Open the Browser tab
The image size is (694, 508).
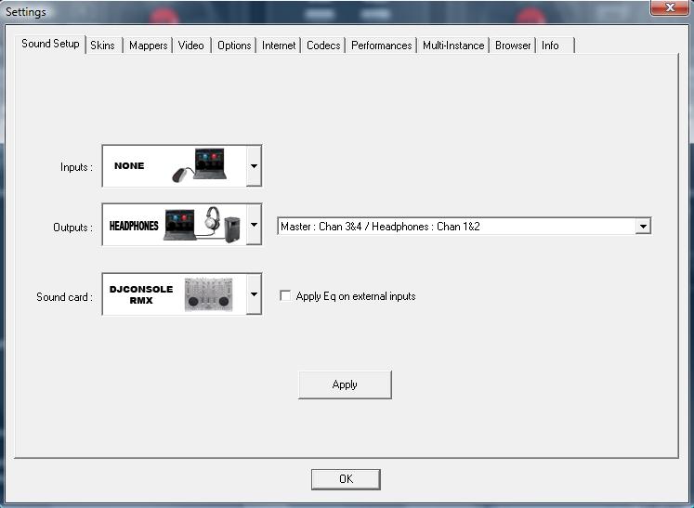point(513,46)
